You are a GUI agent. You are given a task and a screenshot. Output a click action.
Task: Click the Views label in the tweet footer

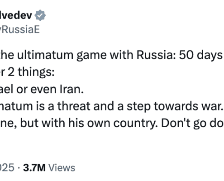62,168
